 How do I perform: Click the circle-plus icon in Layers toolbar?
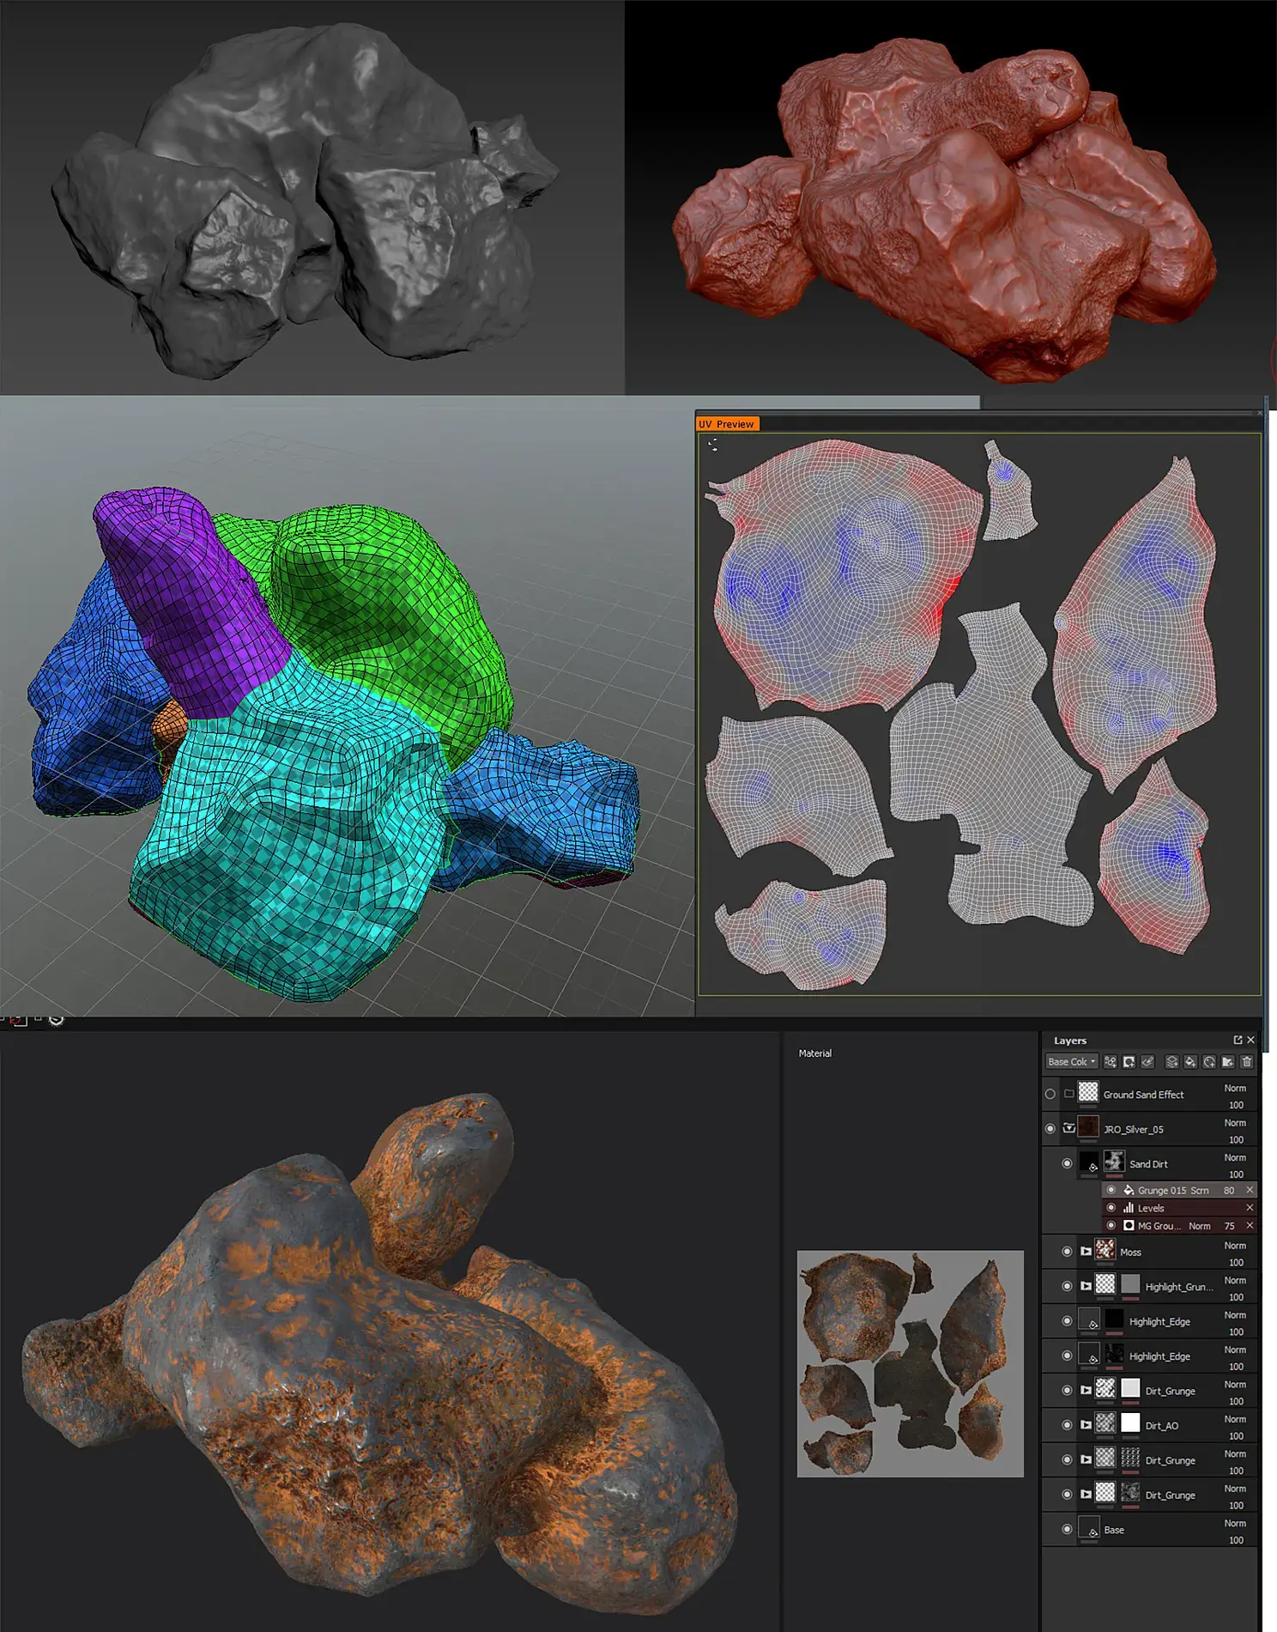[x=1209, y=1062]
